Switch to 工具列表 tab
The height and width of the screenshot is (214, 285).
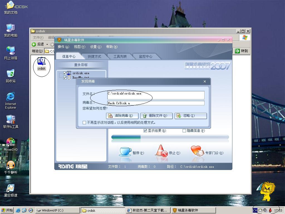pos(120,56)
